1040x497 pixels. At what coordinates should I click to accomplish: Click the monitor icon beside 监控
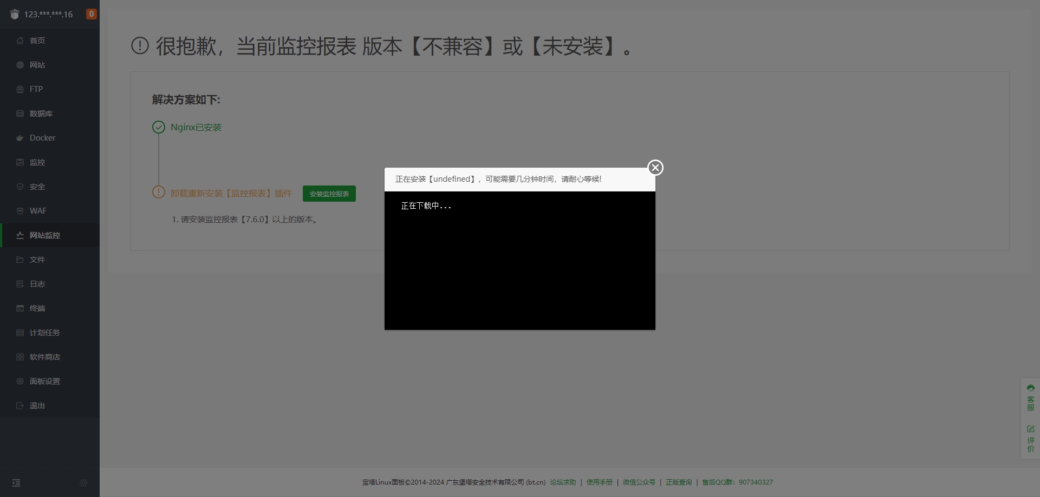(x=20, y=162)
